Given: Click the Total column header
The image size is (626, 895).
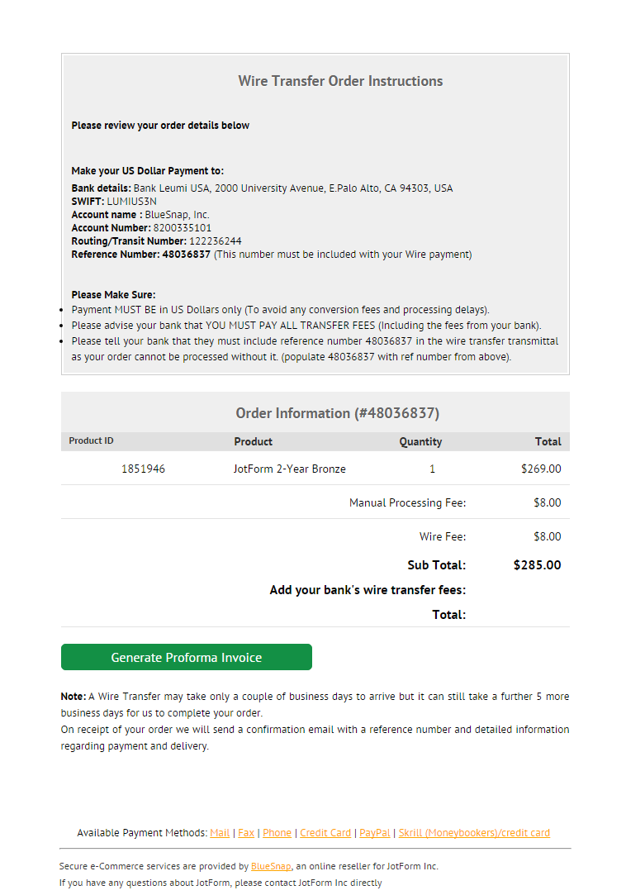Looking at the screenshot, I should click(548, 441).
